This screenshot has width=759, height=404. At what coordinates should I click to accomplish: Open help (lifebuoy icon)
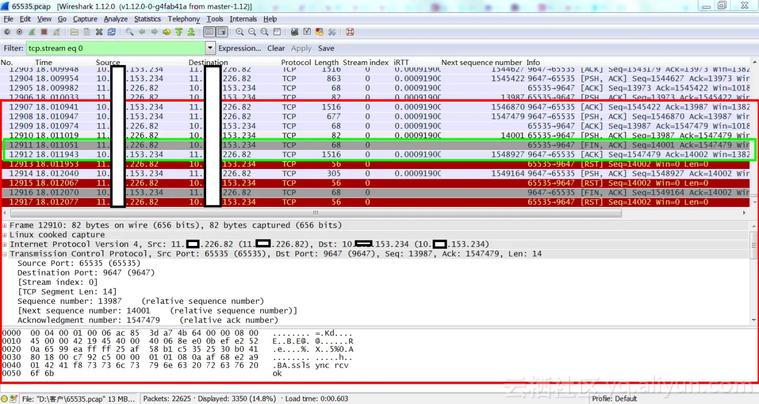pyautogui.click(x=350, y=32)
